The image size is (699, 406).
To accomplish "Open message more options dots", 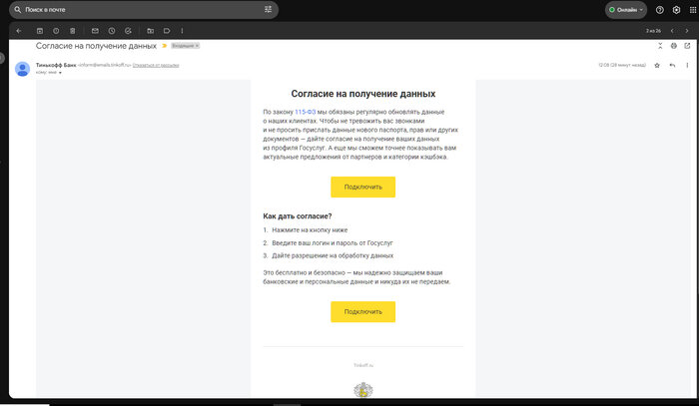I will coord(687,65).
